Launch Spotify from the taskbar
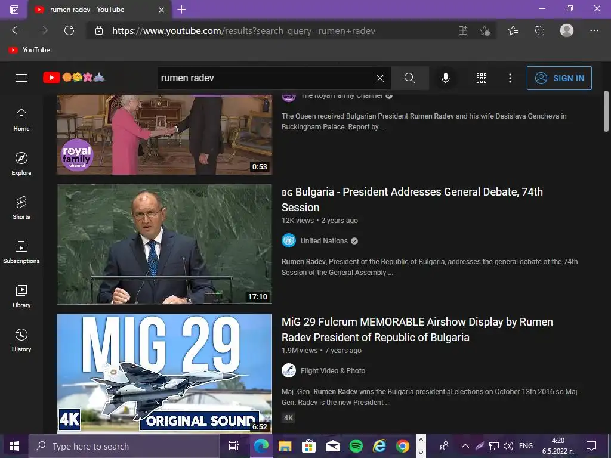Screen dimensions: 611x458 coord(356,446)
